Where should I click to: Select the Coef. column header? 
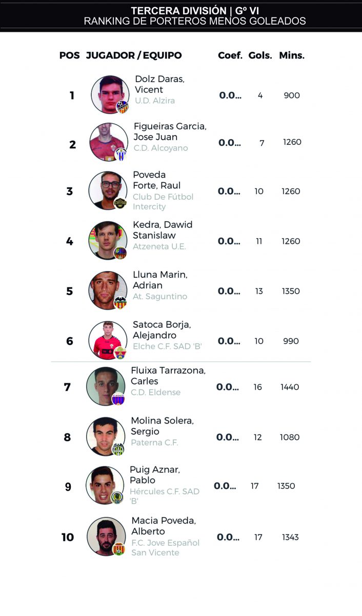[x=230, y=55]
